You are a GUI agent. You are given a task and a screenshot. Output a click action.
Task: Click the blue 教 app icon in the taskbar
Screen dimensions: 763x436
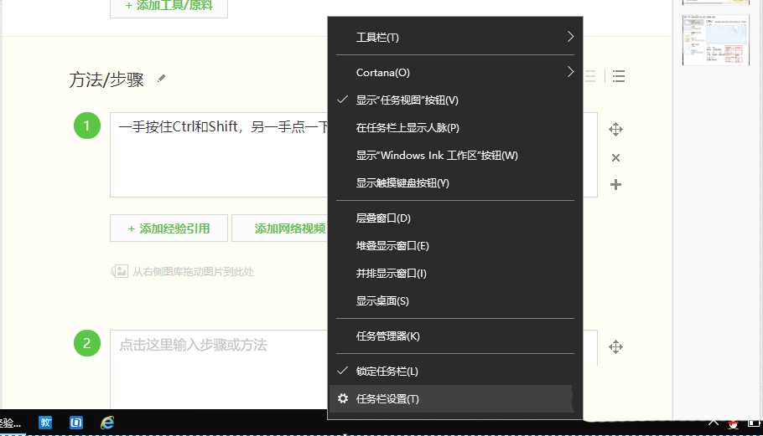[46, 423]
